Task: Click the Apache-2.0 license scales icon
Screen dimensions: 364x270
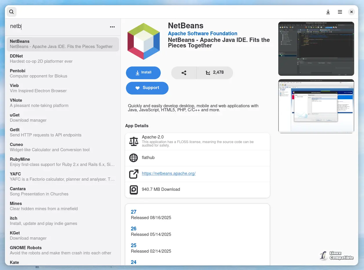Action: 133,141
